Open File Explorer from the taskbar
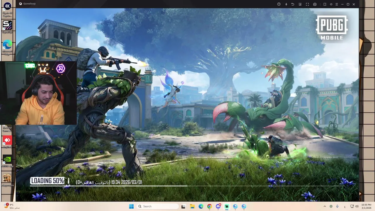This screenshot has width=375, height=211. click(x=192, y=206)
